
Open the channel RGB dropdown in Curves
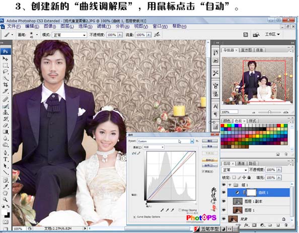tap(154, 147)
